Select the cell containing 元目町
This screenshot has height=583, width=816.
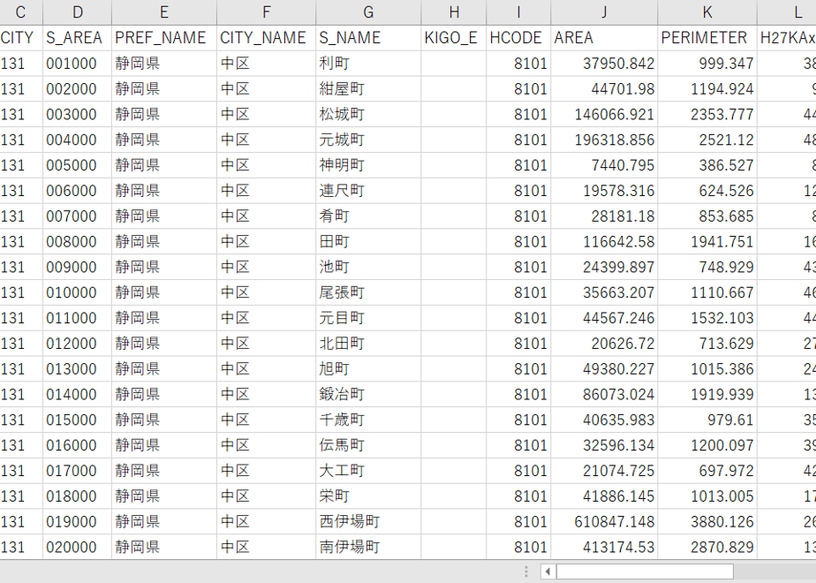368,318
